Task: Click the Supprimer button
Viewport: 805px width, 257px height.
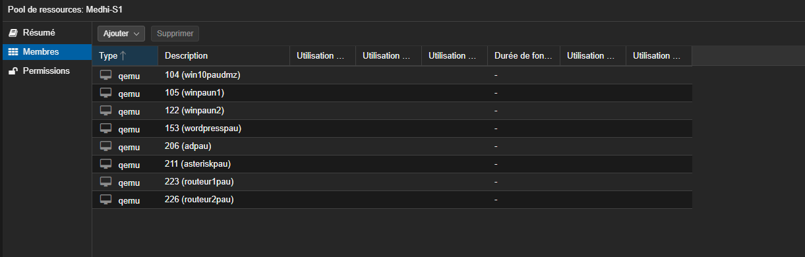Action: pos(175,33)
